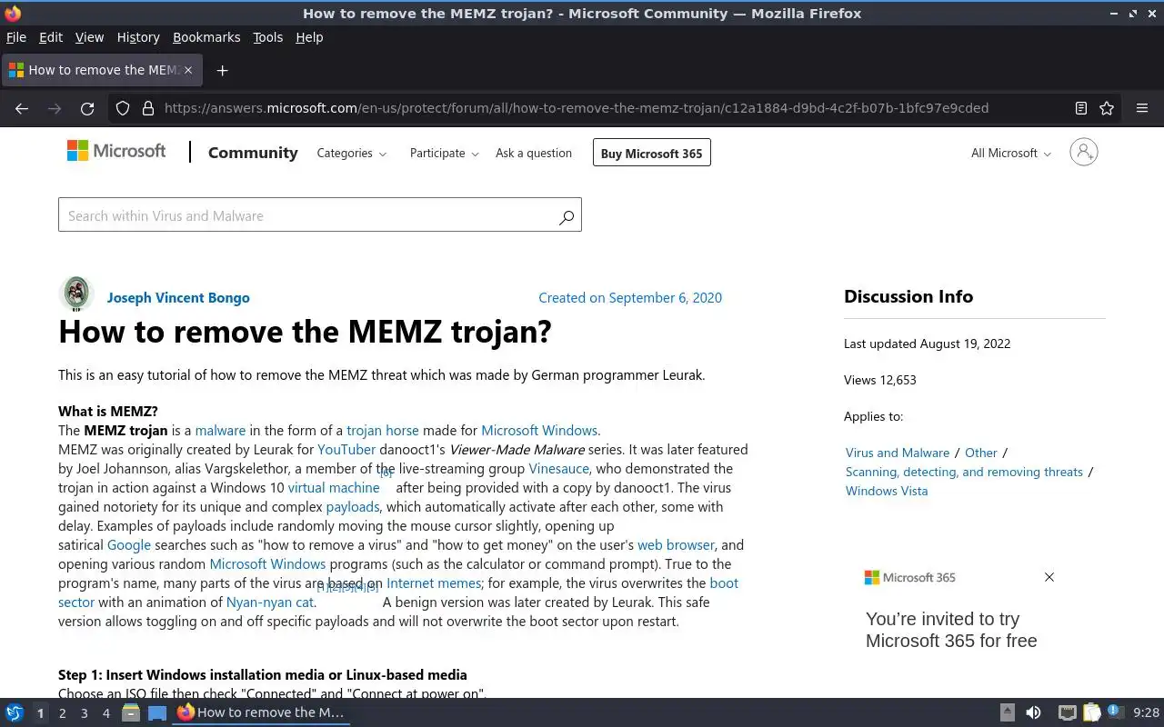
Task: Click Ask a question link
Action: tap(534, 153)
